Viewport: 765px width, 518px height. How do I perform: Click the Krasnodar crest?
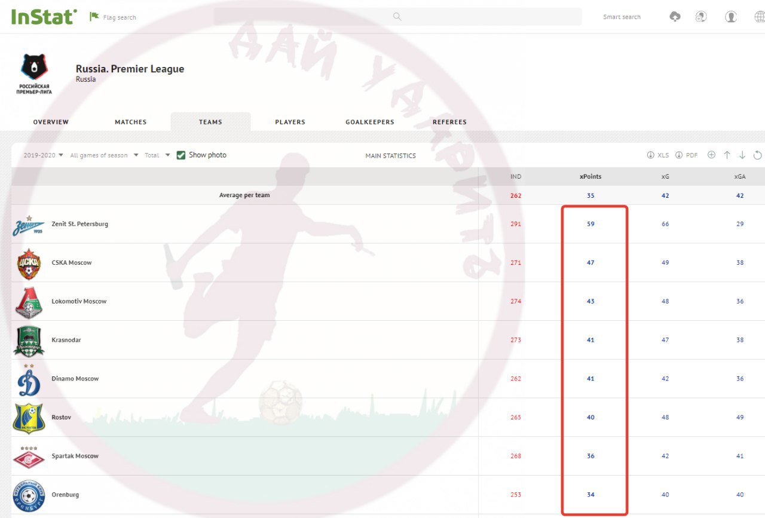point(29,341)
